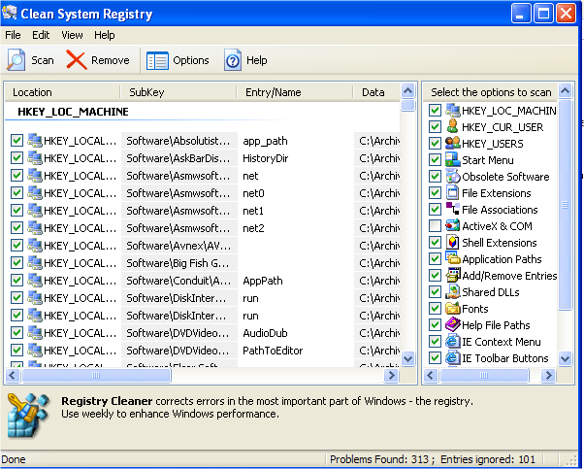Click the computer icon in AudioDub row
This screenshot has height=469, width=584.
tap(35, 332)
